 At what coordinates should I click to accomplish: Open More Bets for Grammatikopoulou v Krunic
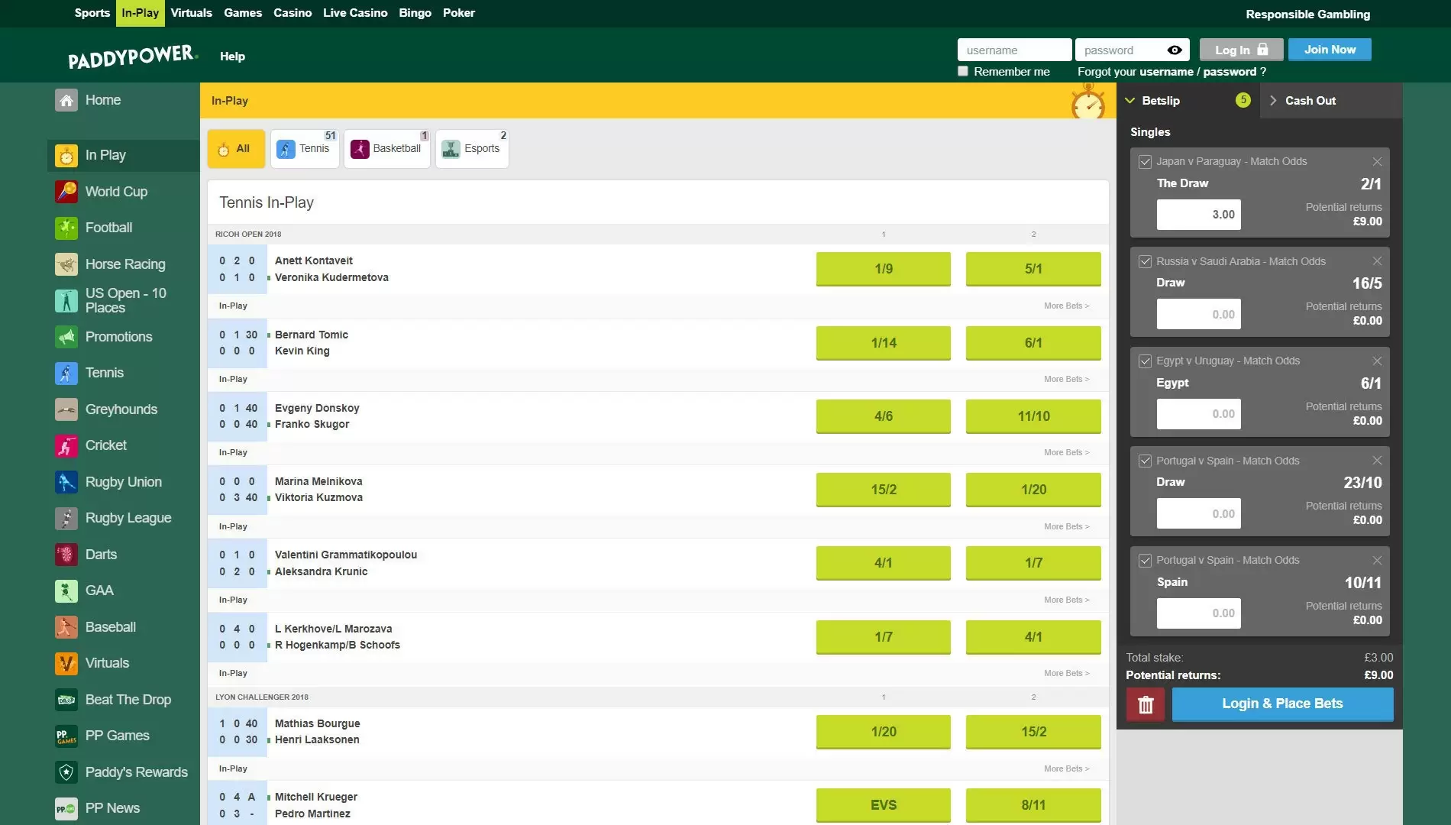[1066, 600]
